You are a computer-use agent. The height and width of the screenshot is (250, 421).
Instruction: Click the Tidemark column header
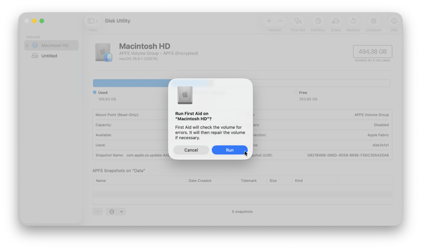tap(252, 180)
